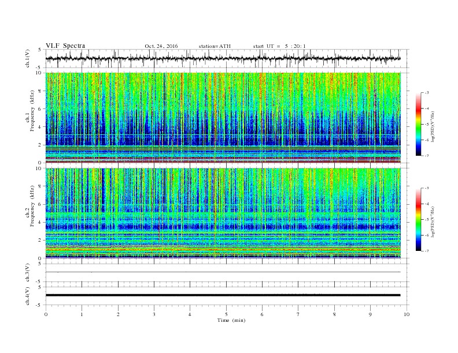The width and height of the screenshot is (458, 353).
Task: Click the "ch.1(V)" waveform axis label
Action: coord(28,58)
